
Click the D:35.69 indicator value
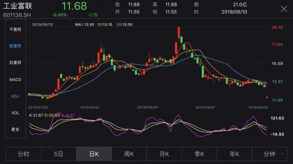52,115
